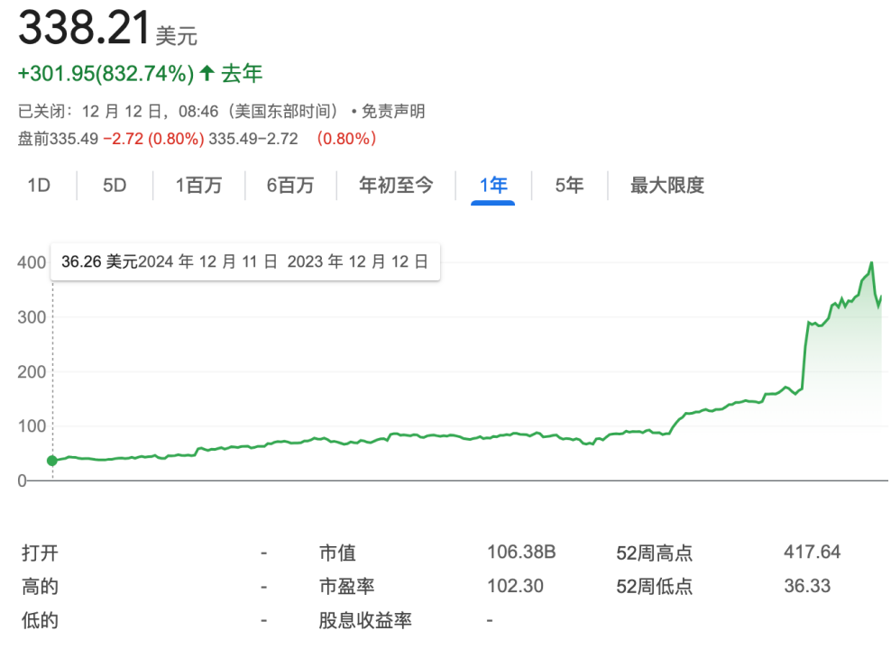Image resolution: width=891 pixels, height=649 pixels.
Task: Open the 1百万 range tab
Action: (198, 186)
